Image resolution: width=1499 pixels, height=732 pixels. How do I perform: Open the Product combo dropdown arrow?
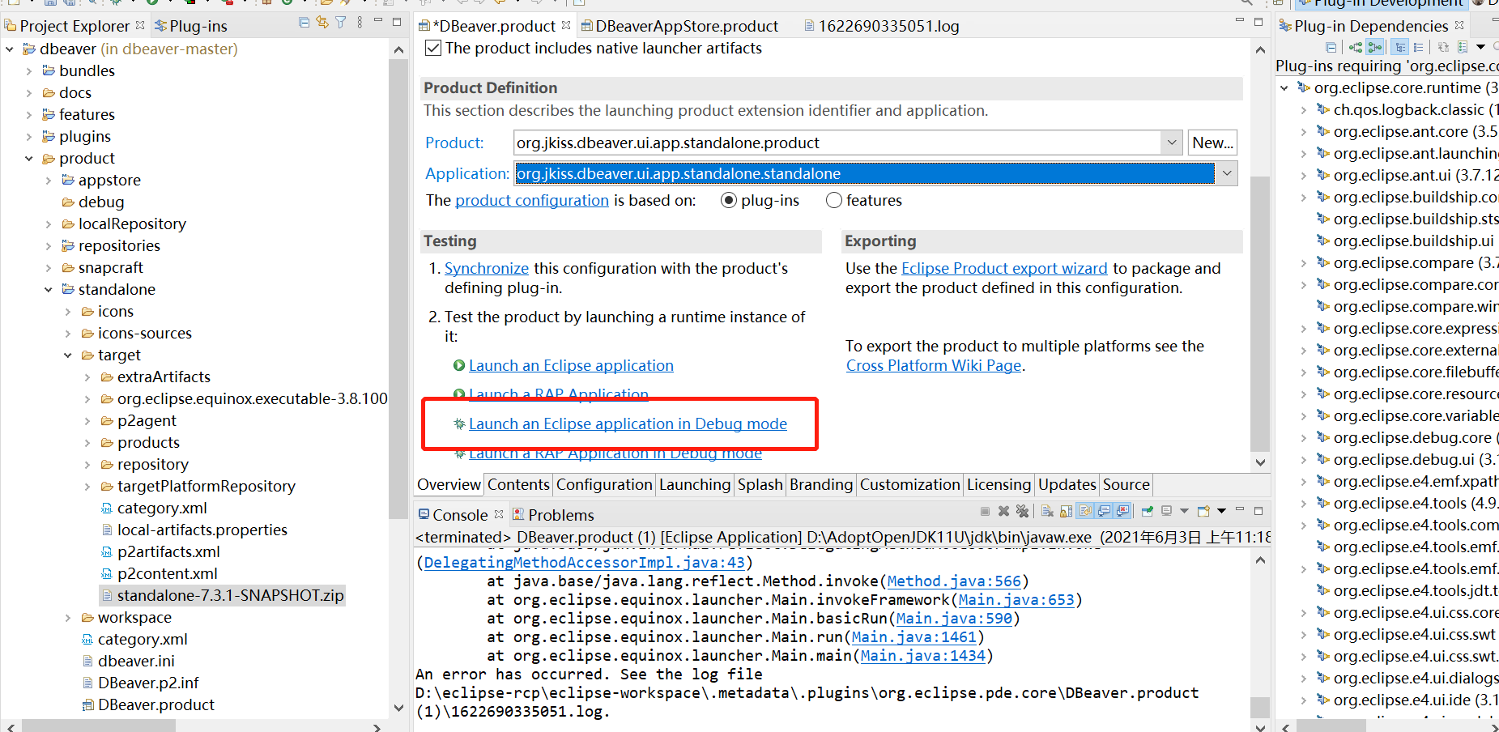pos(1172,142)
